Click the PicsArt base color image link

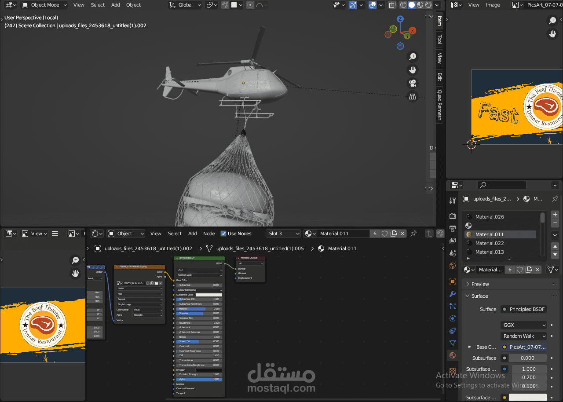(524, 347)
